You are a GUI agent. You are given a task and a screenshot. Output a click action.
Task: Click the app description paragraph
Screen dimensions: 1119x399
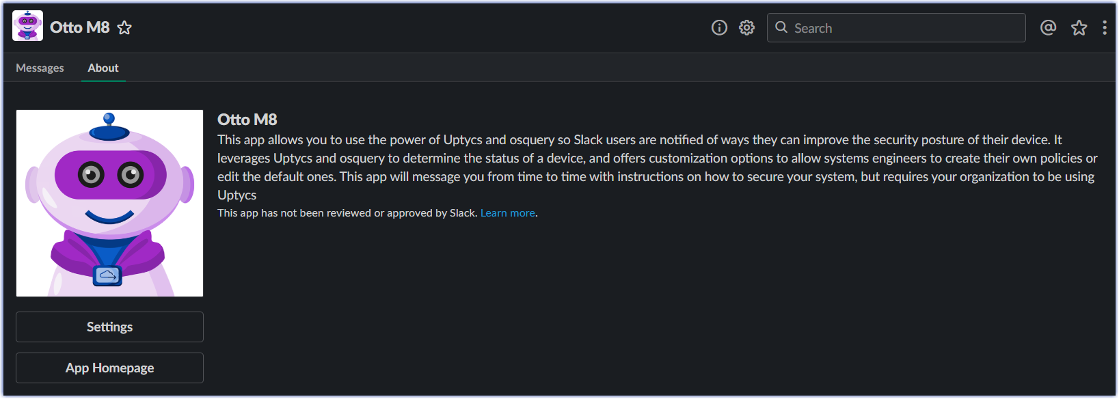click(658, 167)
